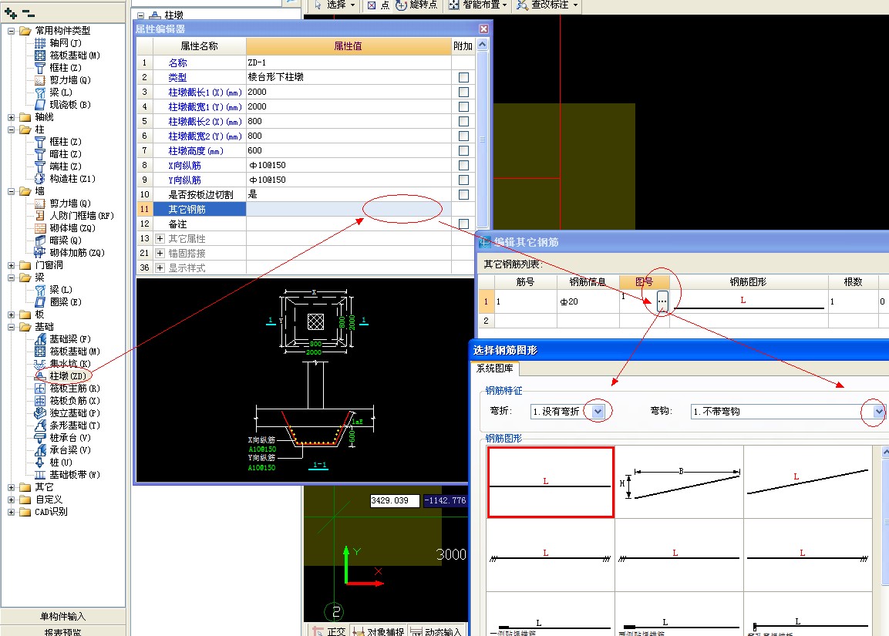Click the expand-all plus icon above tree
The image size is (889, 636).
10,12
